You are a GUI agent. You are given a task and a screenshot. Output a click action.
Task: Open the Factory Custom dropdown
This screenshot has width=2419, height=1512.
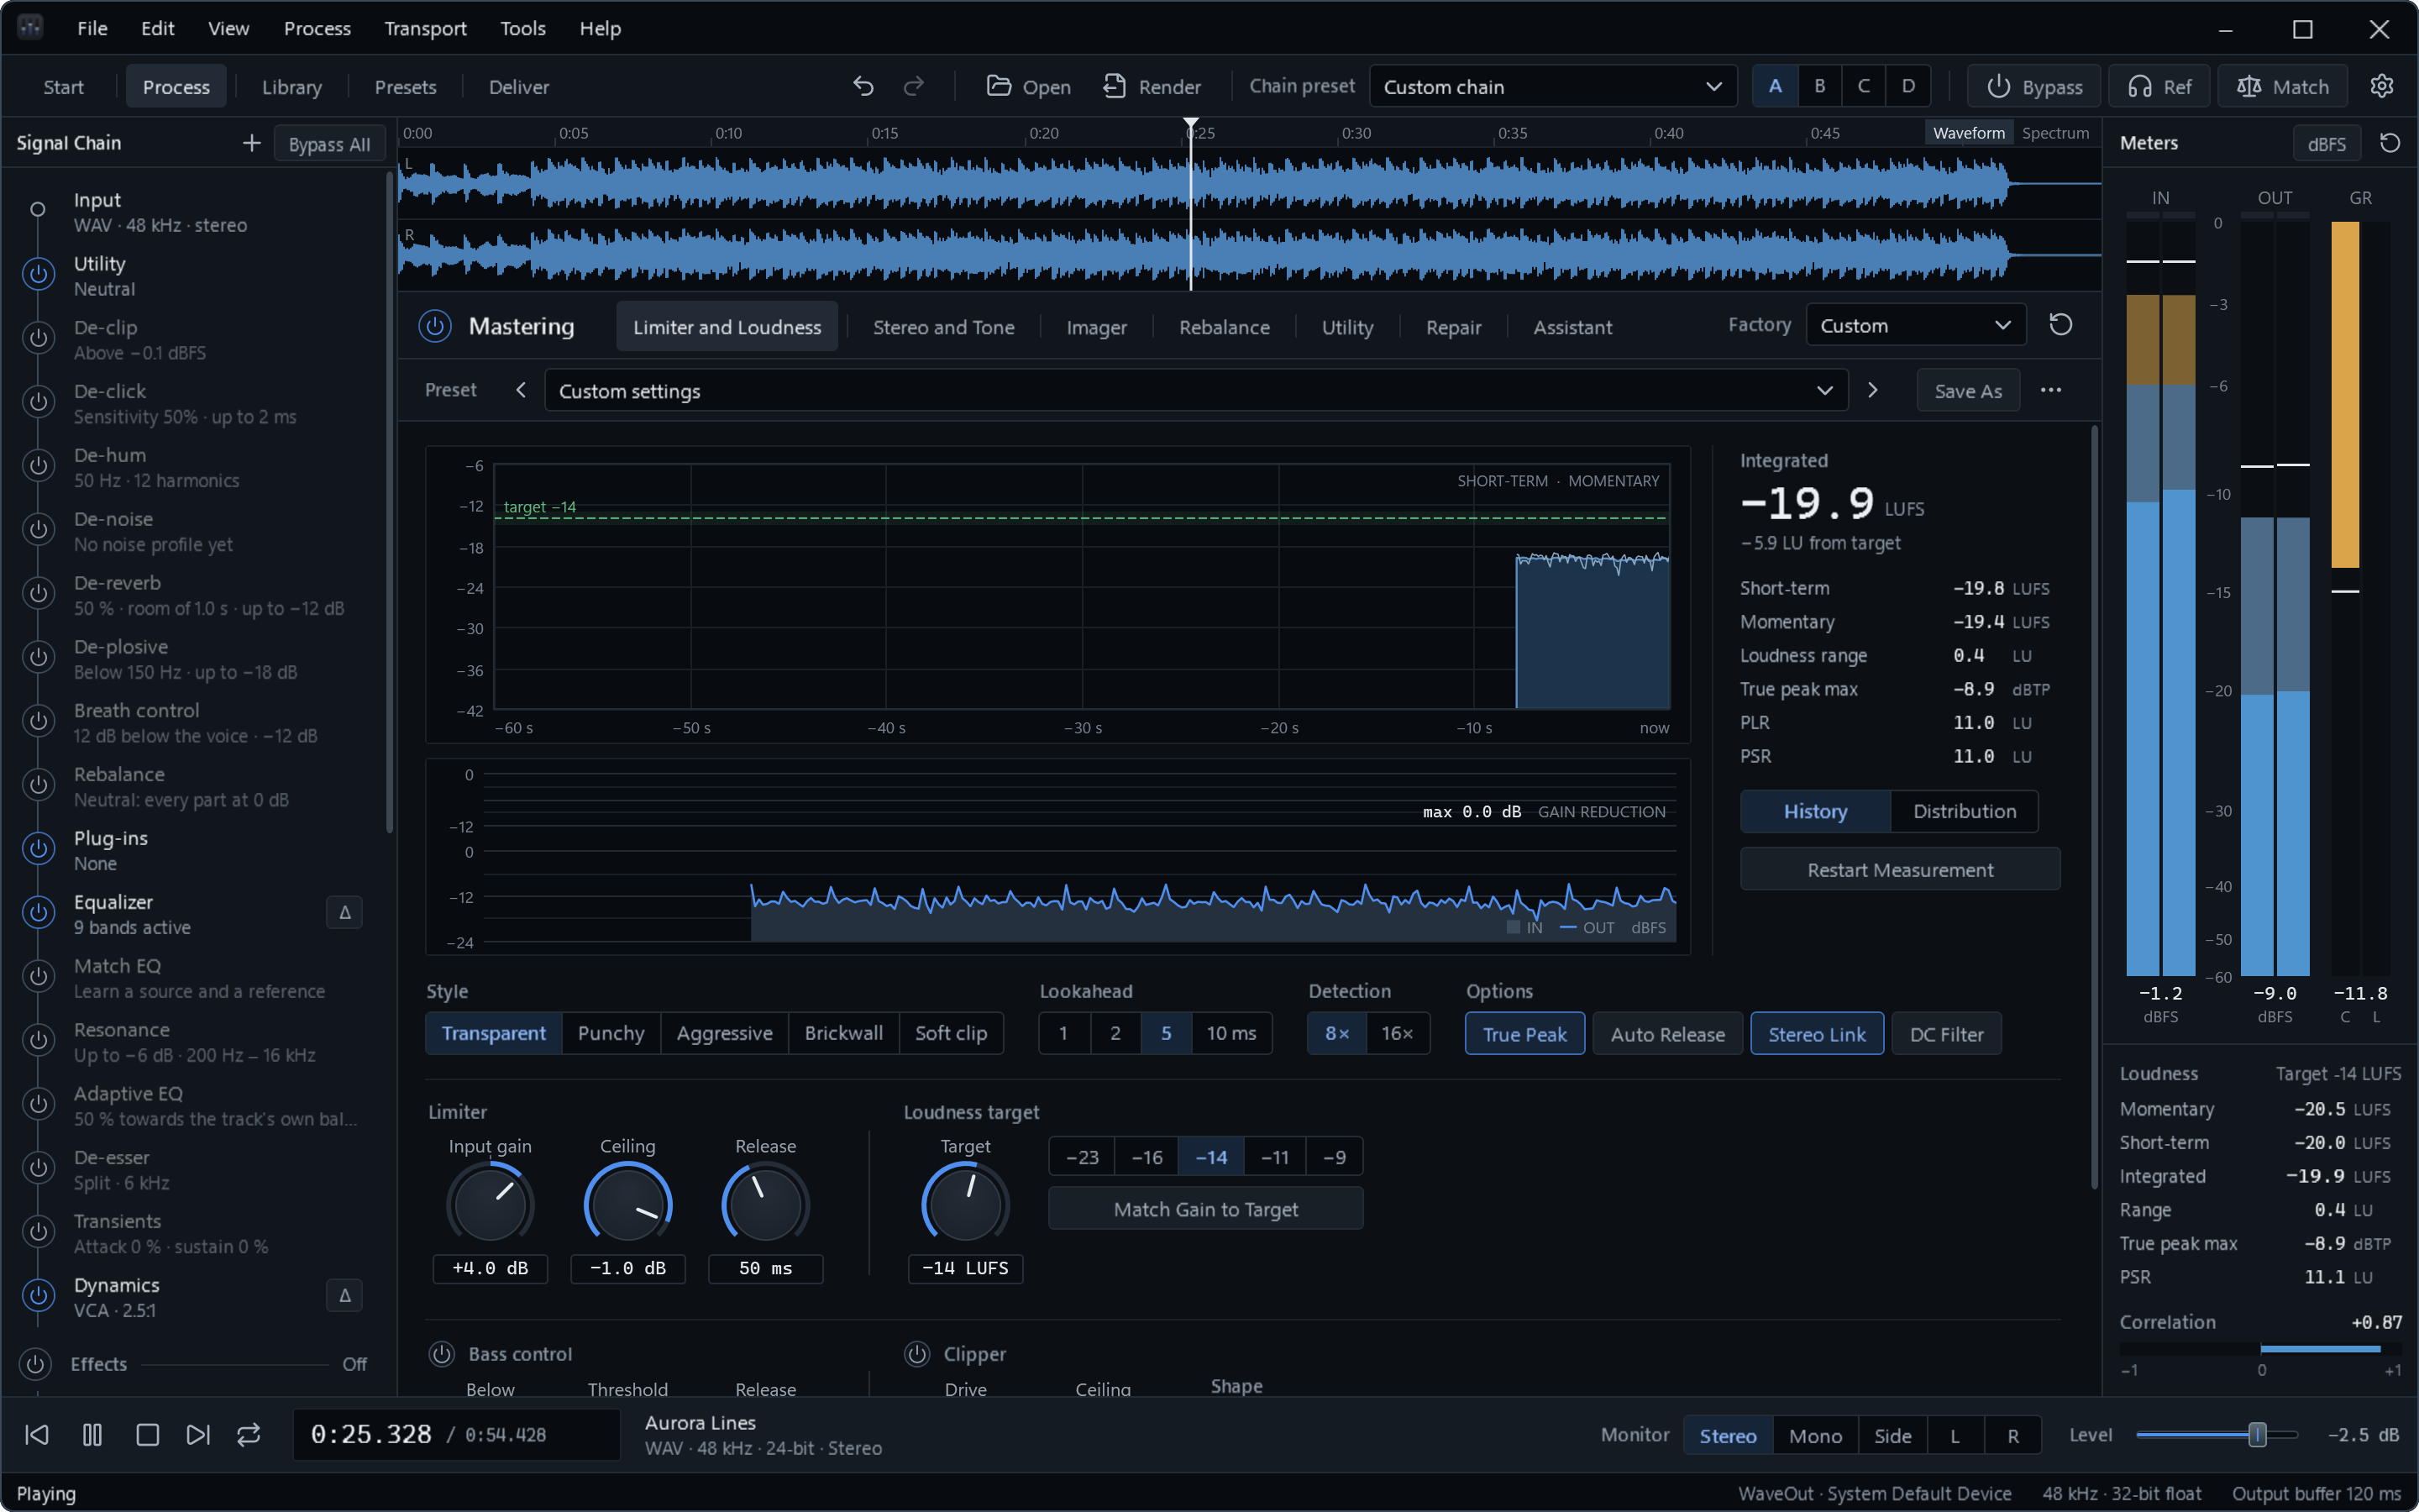click(1915, 326)
